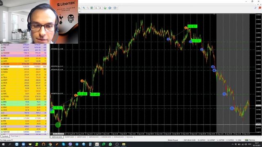
Task: Select BRN green row in Market Watch
Action: click(x=24, y=102)
